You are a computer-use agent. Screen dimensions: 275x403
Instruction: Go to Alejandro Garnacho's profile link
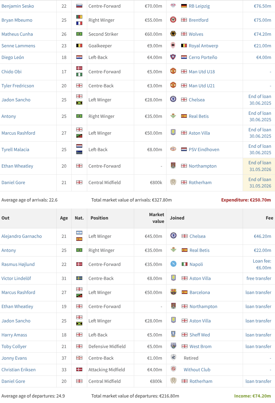22,236
